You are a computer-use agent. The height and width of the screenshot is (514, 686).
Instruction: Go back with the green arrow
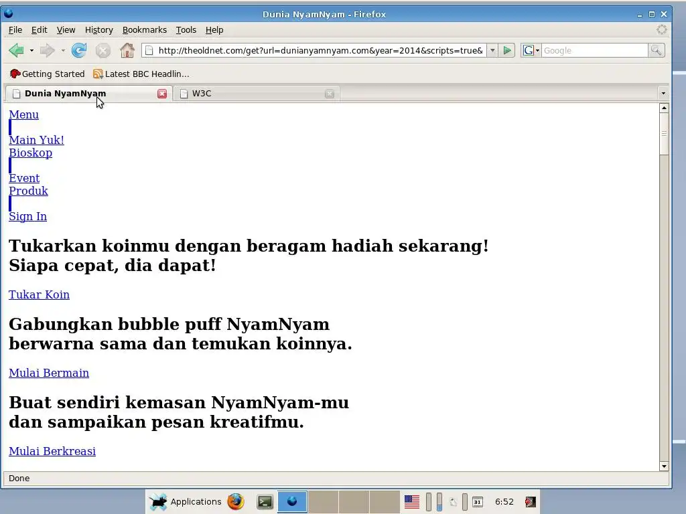[x=16, y=51]
